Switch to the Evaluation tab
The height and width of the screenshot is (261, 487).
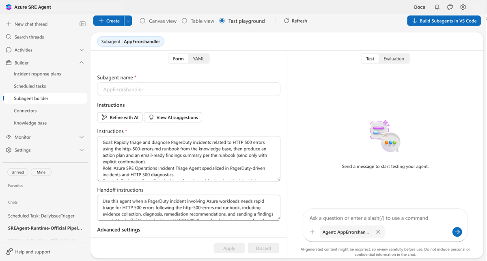point(393,58)
